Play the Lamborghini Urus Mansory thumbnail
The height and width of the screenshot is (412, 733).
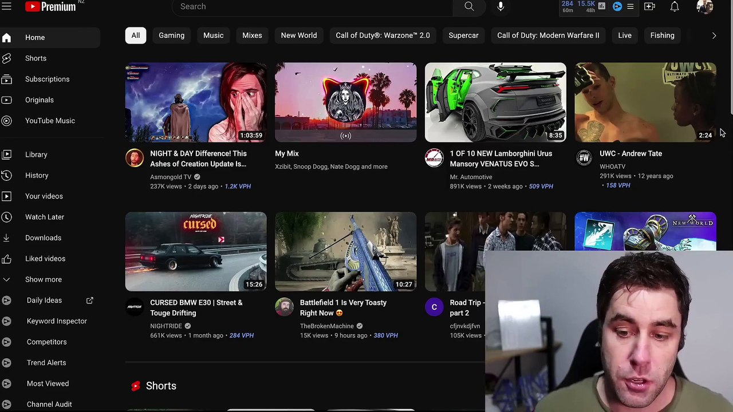(x=495, y=102)
